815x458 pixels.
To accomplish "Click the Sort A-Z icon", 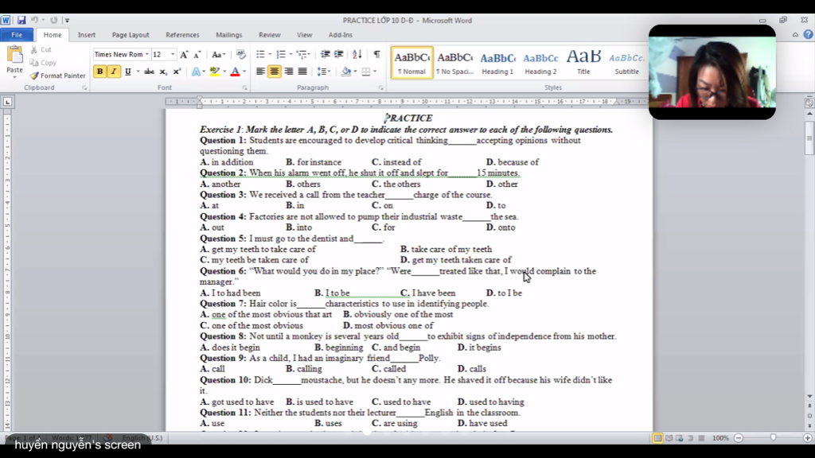I will point(357,55).
